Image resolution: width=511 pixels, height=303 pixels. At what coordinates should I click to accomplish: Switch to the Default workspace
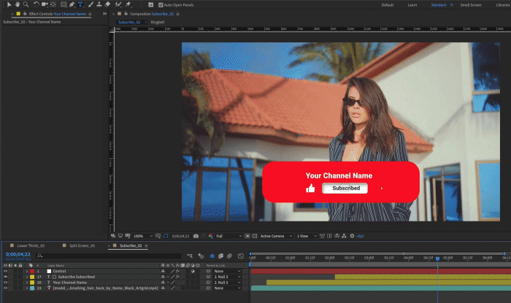click(387, 5)
